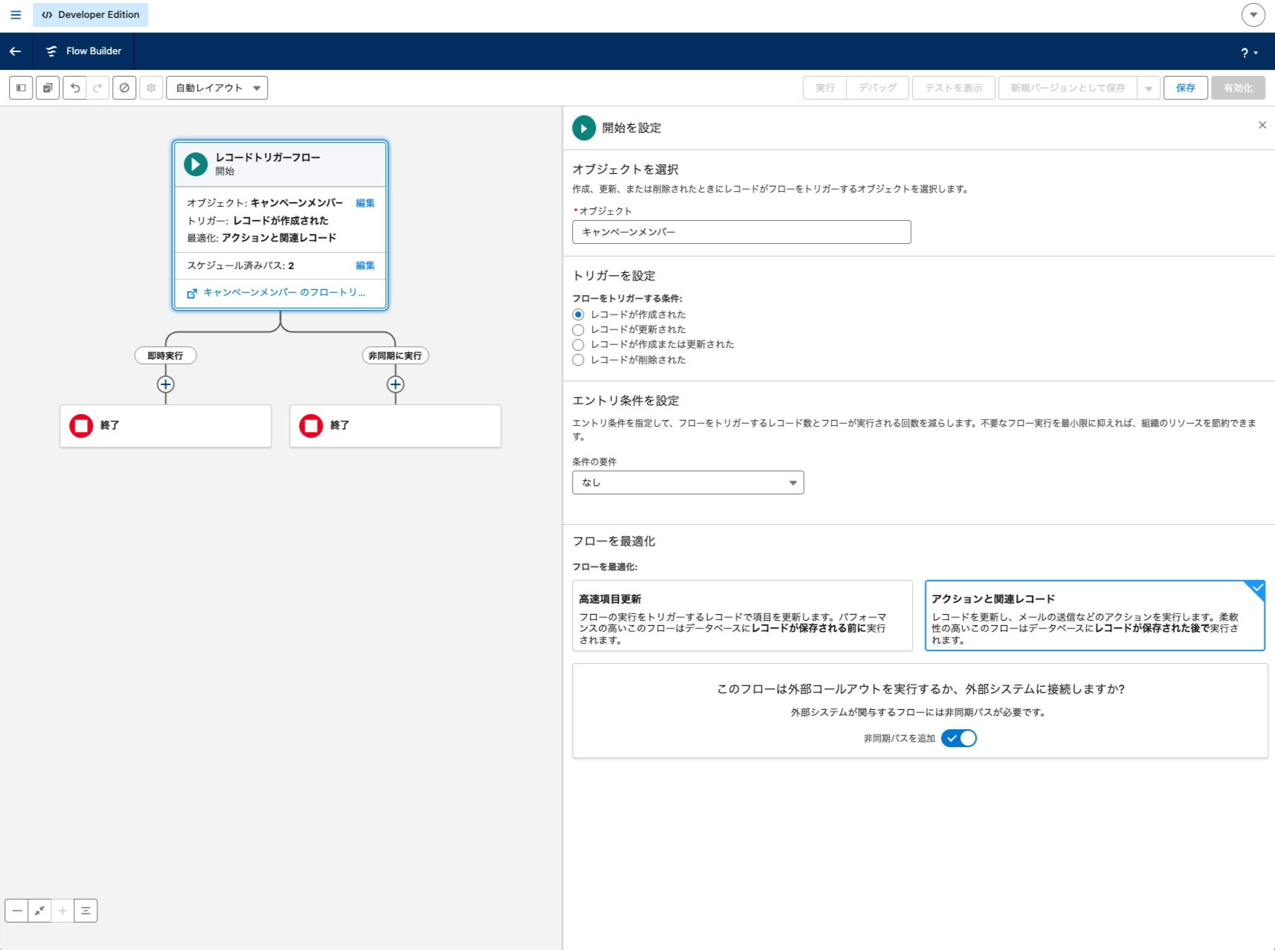Image resolution: width=1275 pixels, height=950 pixels.
Task: Click the fit-to-view zoom icon
Action: (39, 911)
